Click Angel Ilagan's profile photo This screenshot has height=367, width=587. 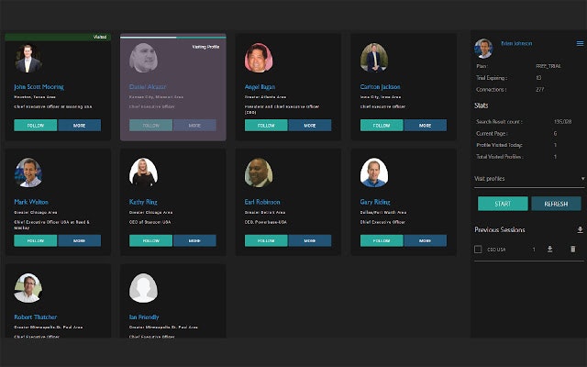click(259, 58)
